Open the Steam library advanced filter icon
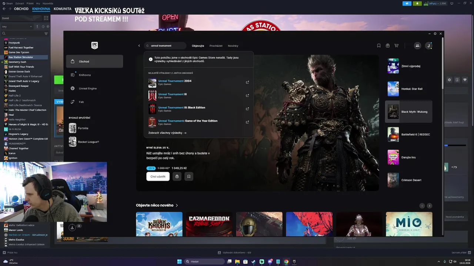The height and width of the screenshot is (266, 474). point(46,34)
